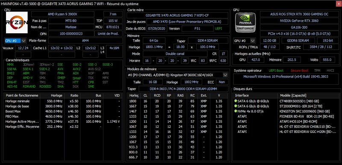This screenshot has height=165, width=342.
Task: Open the GPU #0 selector dropdown
Action: click(x=253, y=41)
